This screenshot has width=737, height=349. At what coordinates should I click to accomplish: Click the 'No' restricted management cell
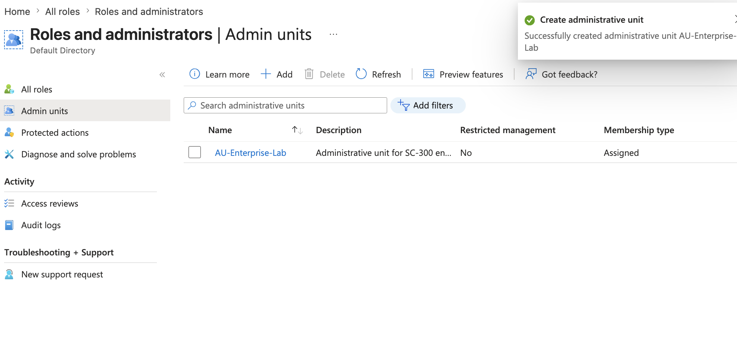(x=466, y=153)
